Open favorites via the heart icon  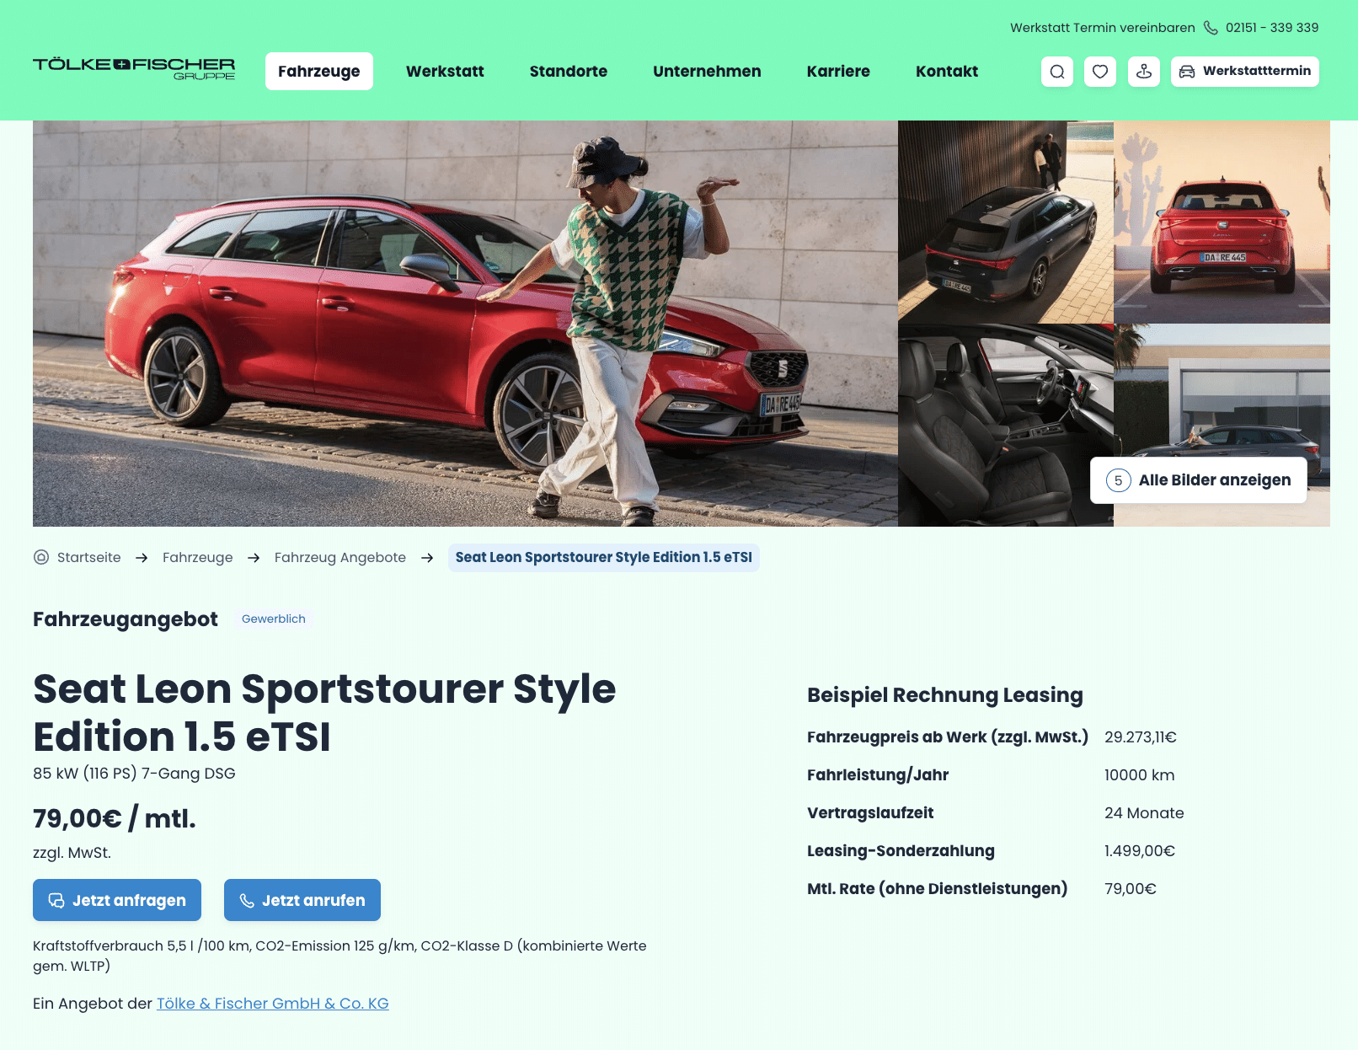pos(1100,72)
